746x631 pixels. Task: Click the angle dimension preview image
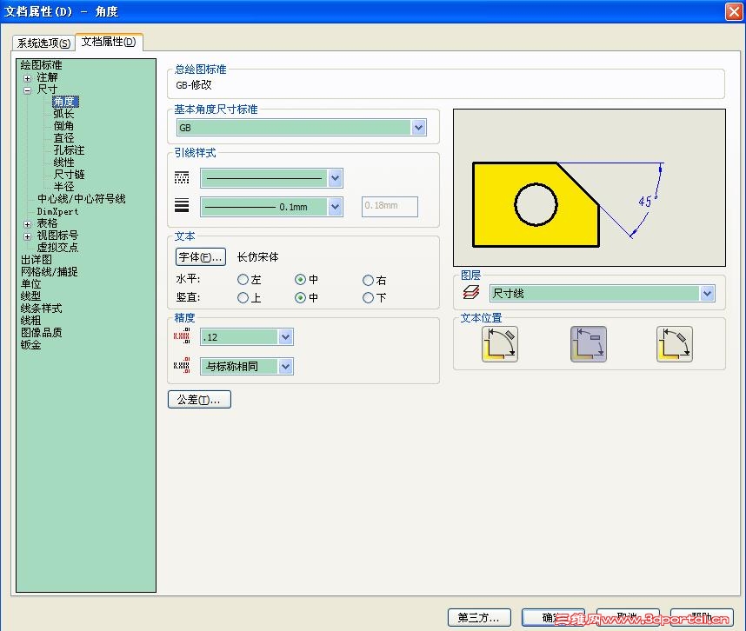coord(589,188)
